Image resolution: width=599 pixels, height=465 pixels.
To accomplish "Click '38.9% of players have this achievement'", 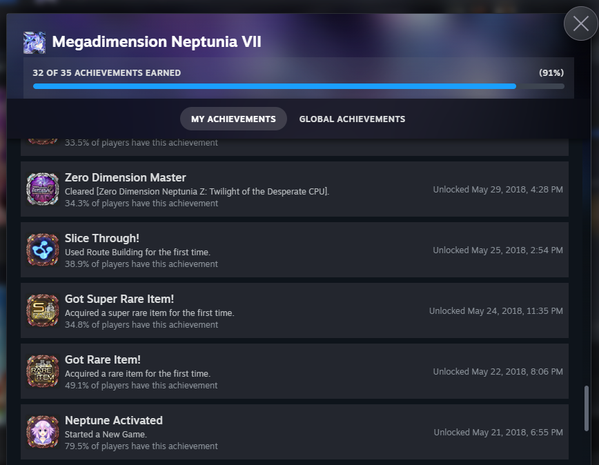I will pos(141,264).
